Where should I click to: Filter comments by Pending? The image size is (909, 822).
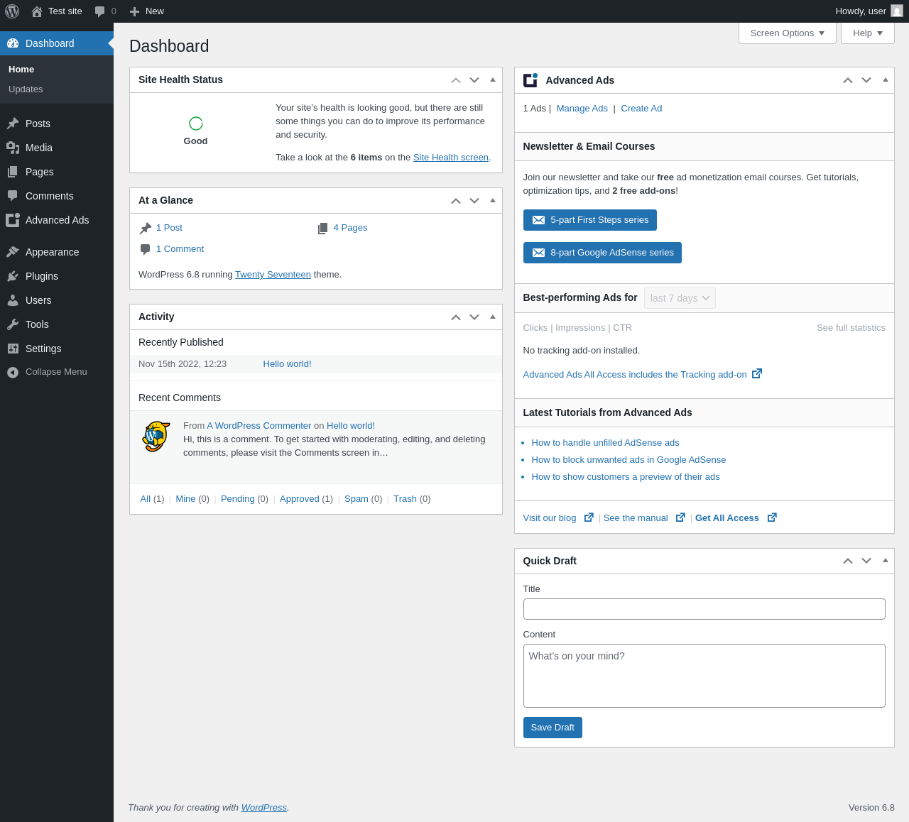pos(237,499)
